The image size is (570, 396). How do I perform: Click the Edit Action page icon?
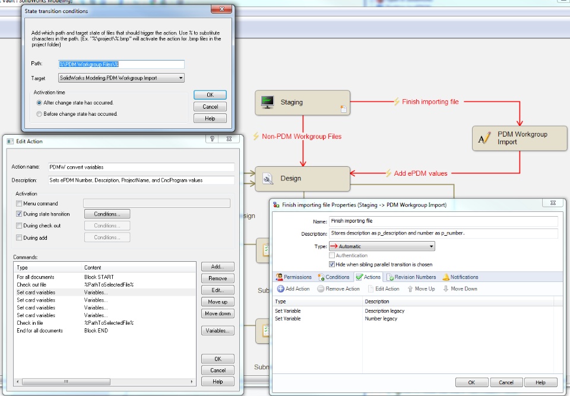click(x=370, y=289)
